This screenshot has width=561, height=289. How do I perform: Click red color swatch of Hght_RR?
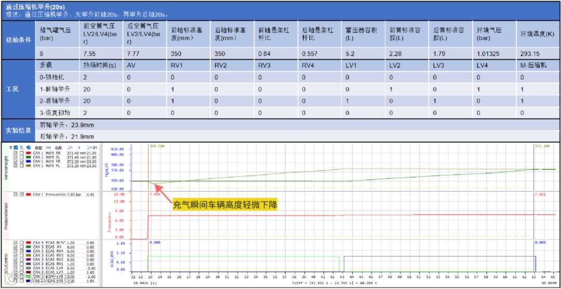29,153
